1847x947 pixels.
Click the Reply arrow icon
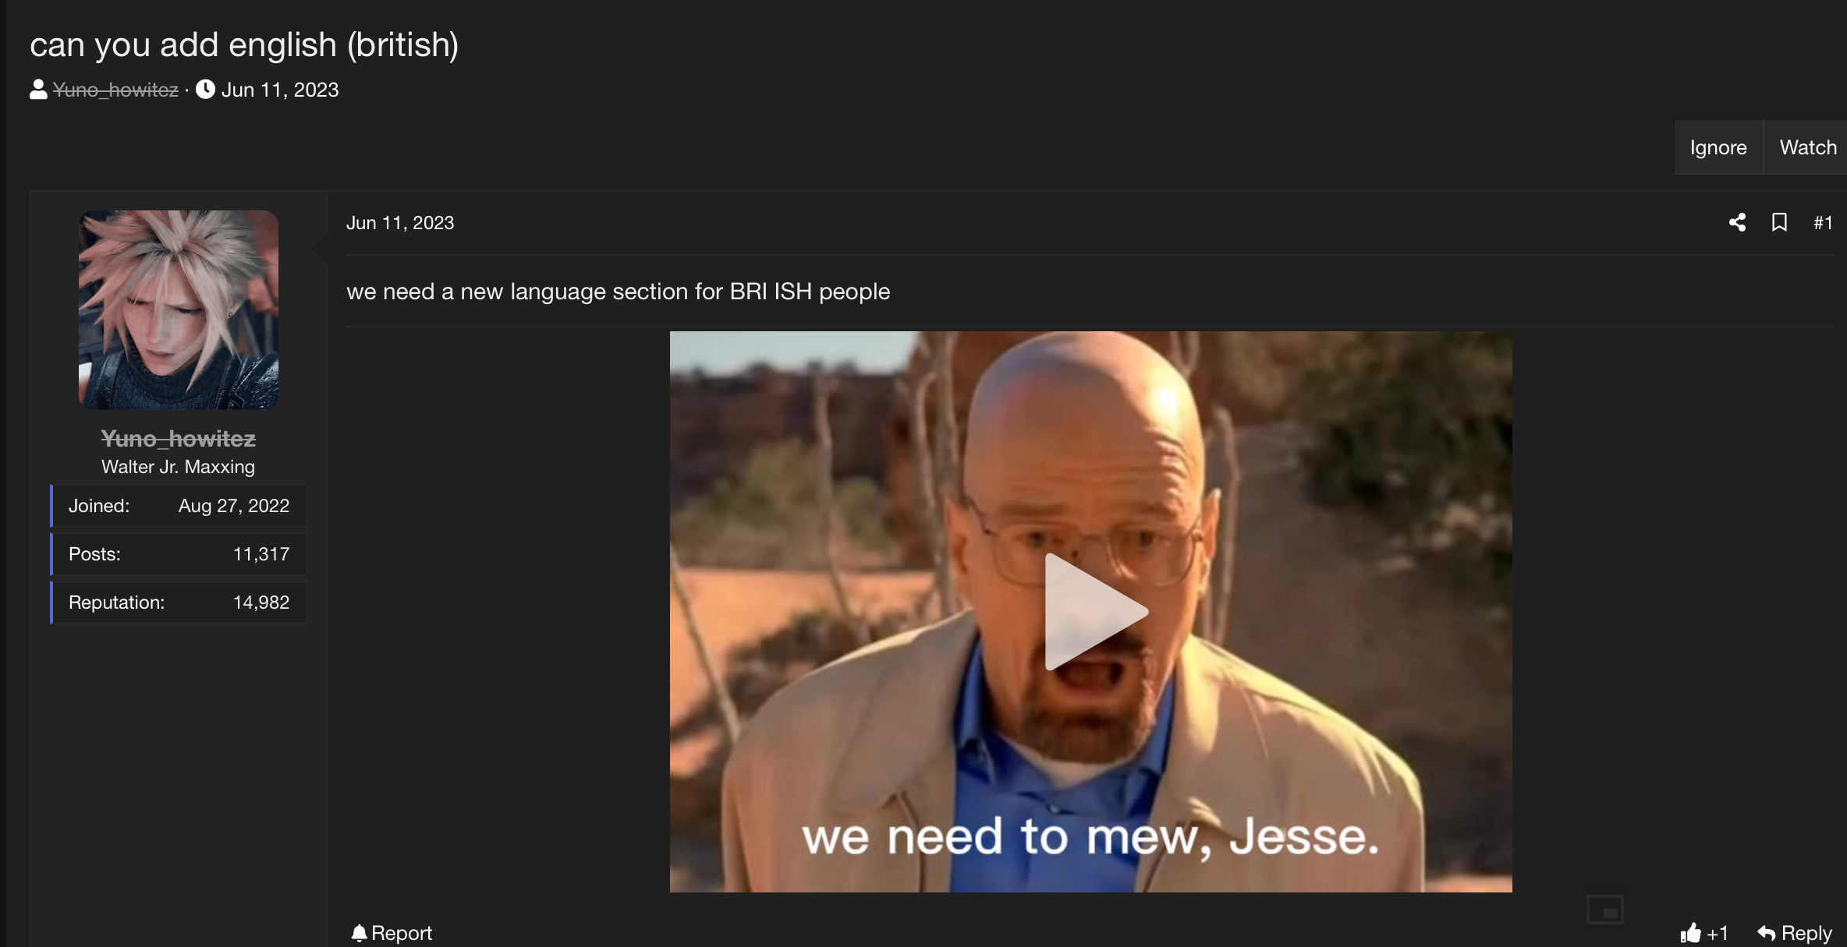[x=1767, y=932]
